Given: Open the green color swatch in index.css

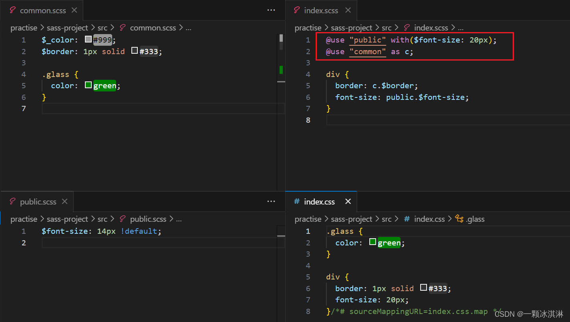Looking at the screenshot, I should [373, 242].
